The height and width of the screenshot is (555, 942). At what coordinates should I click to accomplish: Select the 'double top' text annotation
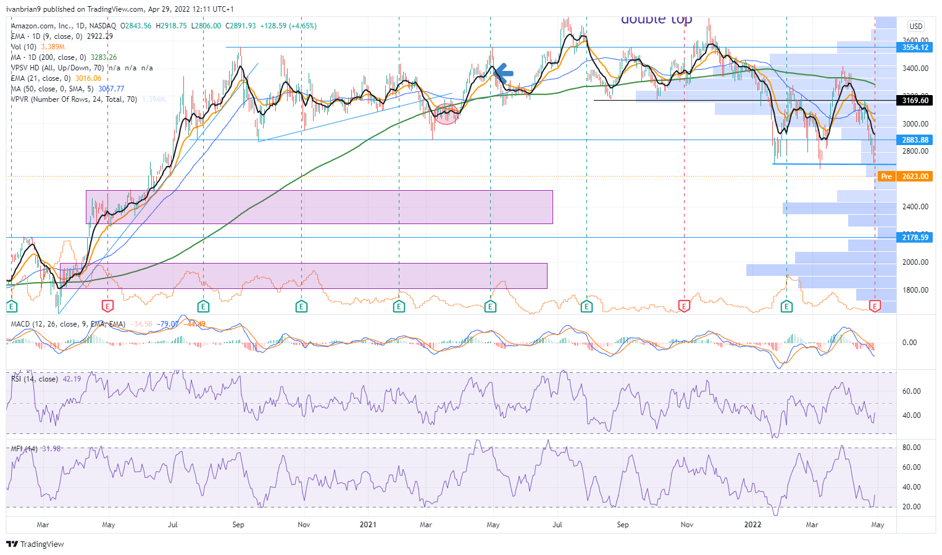pos(657,20)
